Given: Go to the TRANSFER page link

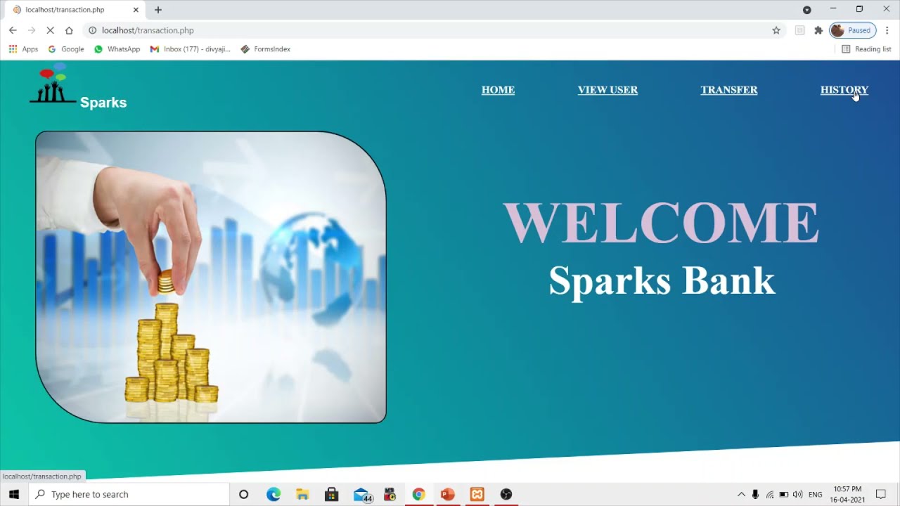Looking at the screenshot, I should 729,90.
